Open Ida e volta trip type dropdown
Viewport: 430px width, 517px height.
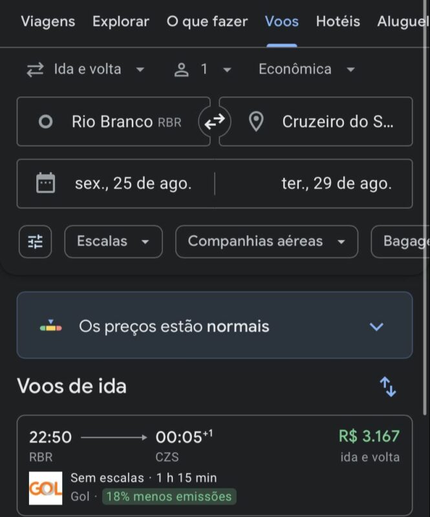(86, 70)
